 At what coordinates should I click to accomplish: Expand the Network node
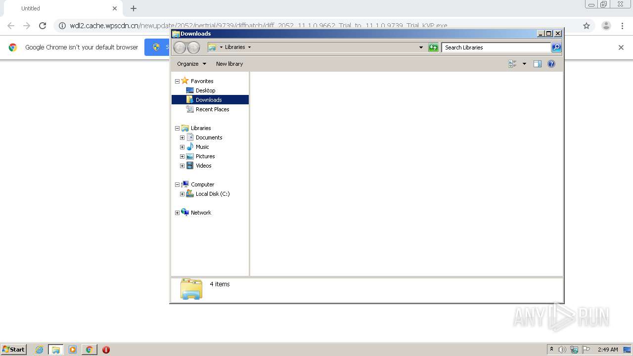[x=177, y=213]
